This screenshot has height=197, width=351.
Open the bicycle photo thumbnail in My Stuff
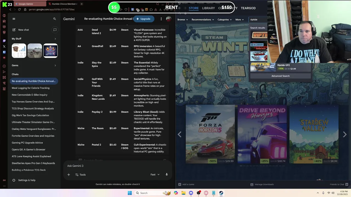(x=35, y=51)
